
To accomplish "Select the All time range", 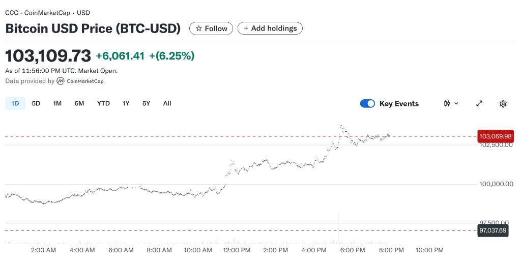I will (x=167, y=104).
